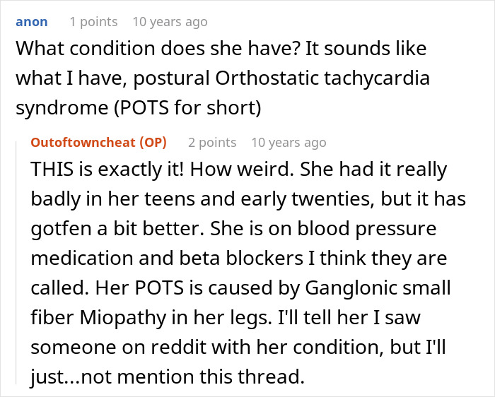The image size is (495, 397).
Task: Click the username anon
Action: click(x=32, y=22)
